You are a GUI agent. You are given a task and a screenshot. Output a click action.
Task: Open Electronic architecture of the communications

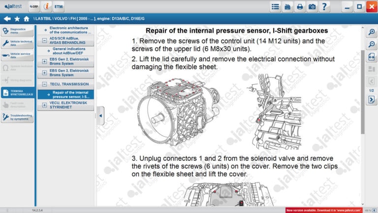point(65,30)
